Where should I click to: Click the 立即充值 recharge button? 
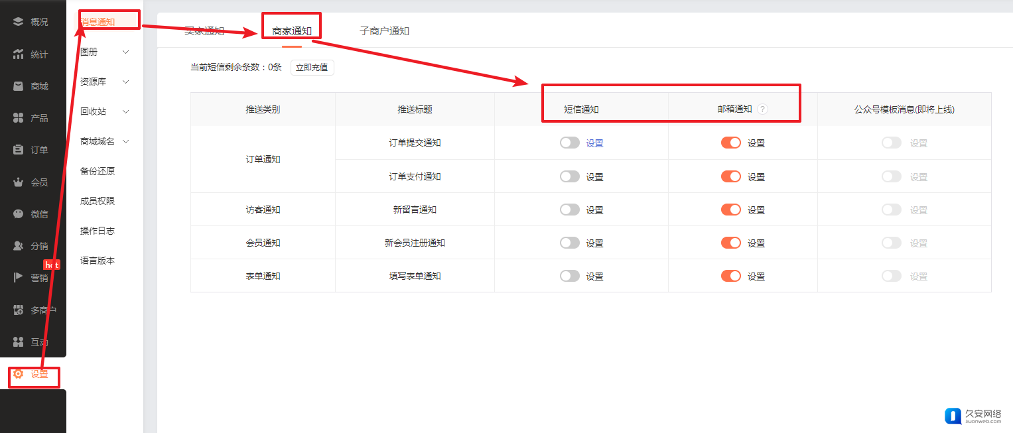312,68
